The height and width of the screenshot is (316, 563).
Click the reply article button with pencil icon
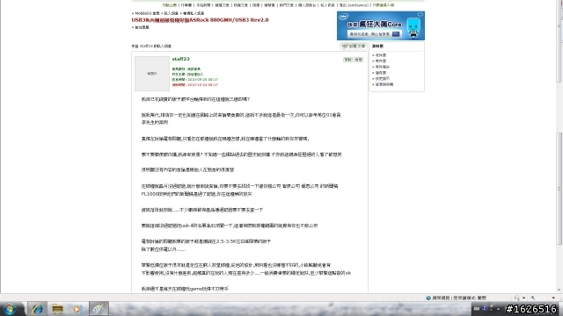pos(354,47)
